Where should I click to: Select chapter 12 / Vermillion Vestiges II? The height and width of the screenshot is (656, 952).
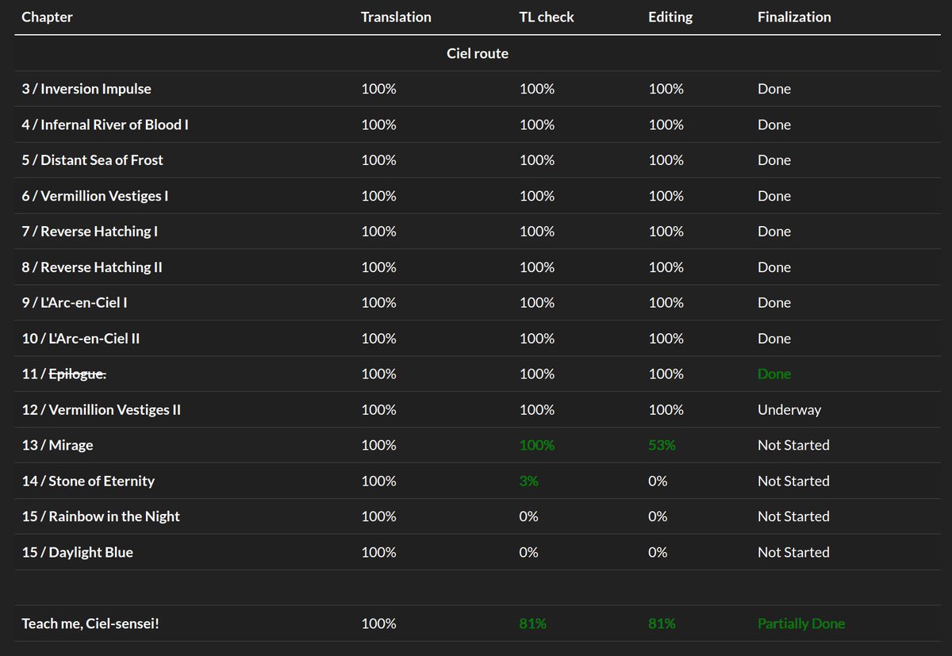click(x=102, y=410)
